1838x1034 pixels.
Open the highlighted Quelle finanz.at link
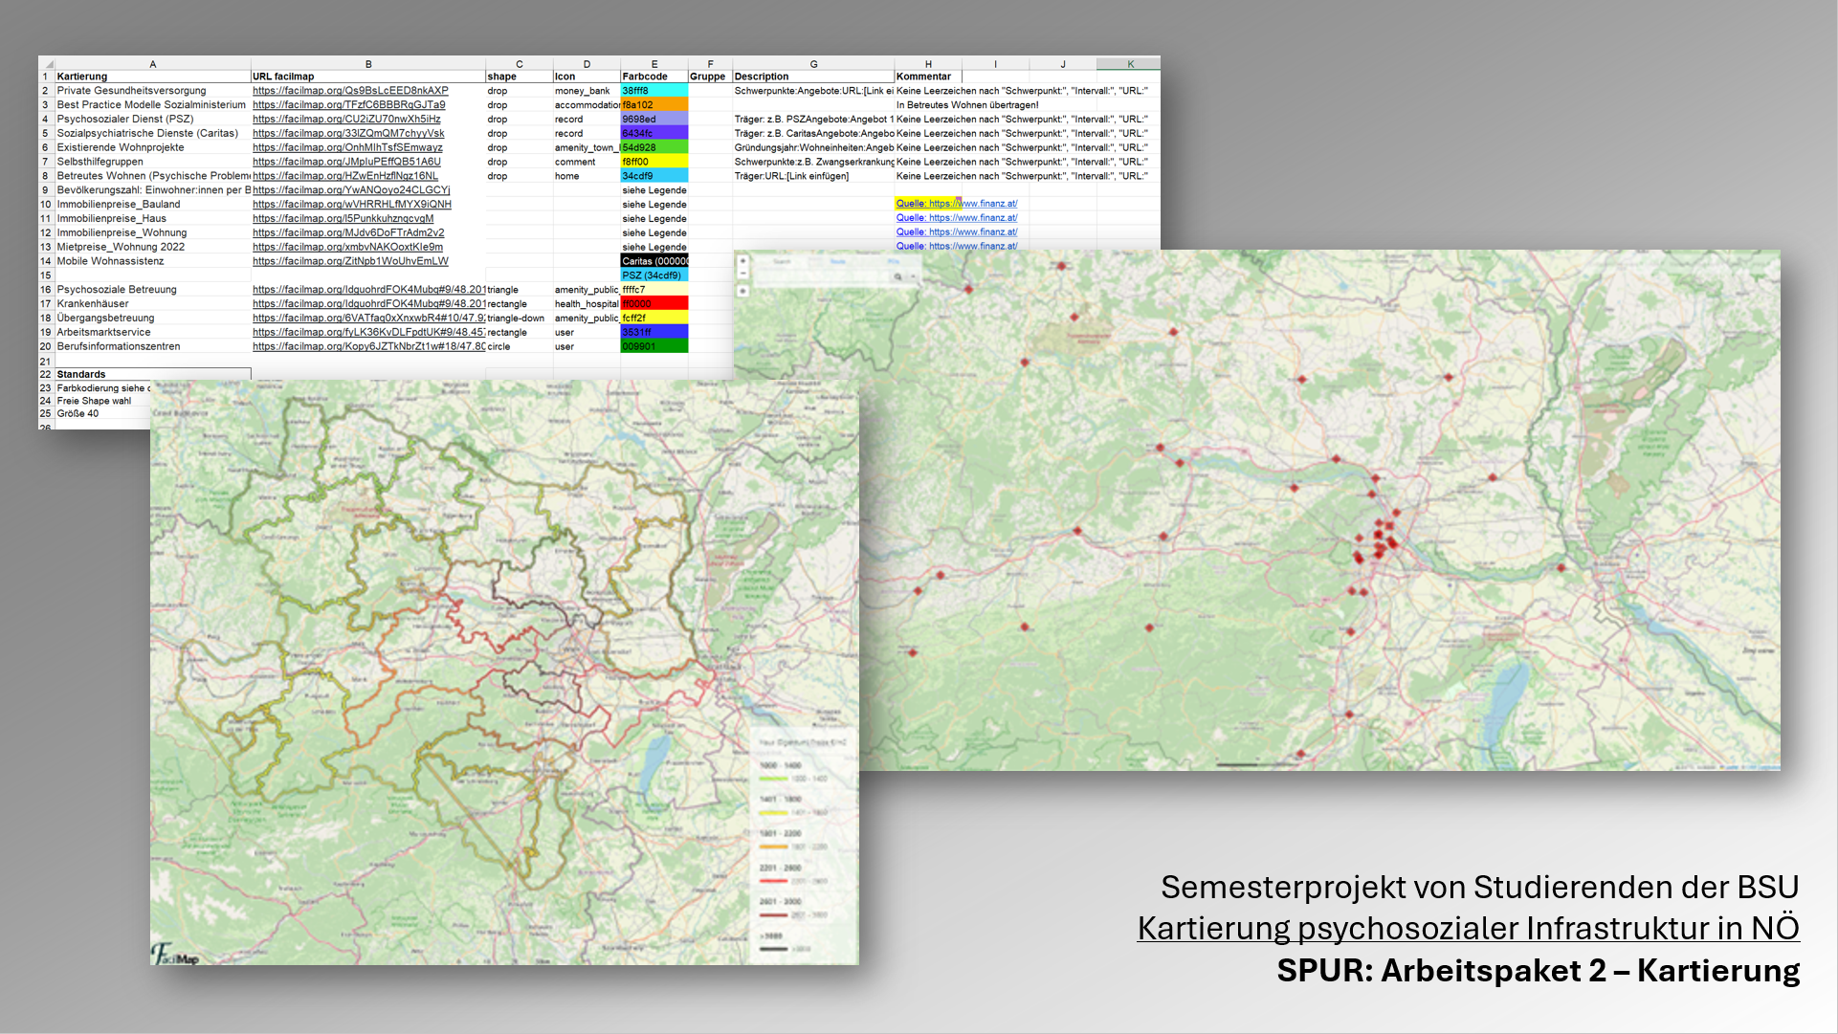(956, 204)
